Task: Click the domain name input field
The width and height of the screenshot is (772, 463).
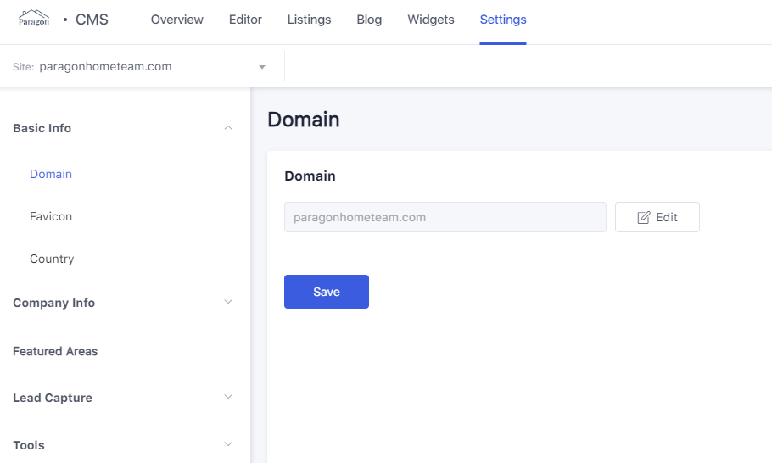Action: tap(445, 217)
